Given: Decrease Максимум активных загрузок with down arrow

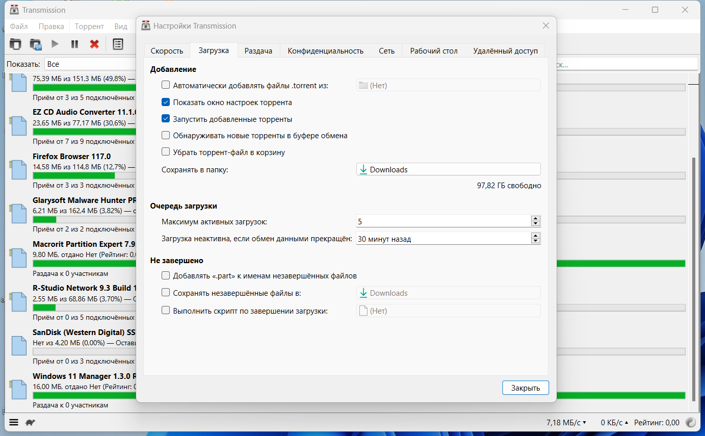Looking at the screenshot, I should (535, 224).
